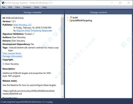Screen dimensions: 133x104
Task: Click the description text about MSBuild targets
Action: 27,74
